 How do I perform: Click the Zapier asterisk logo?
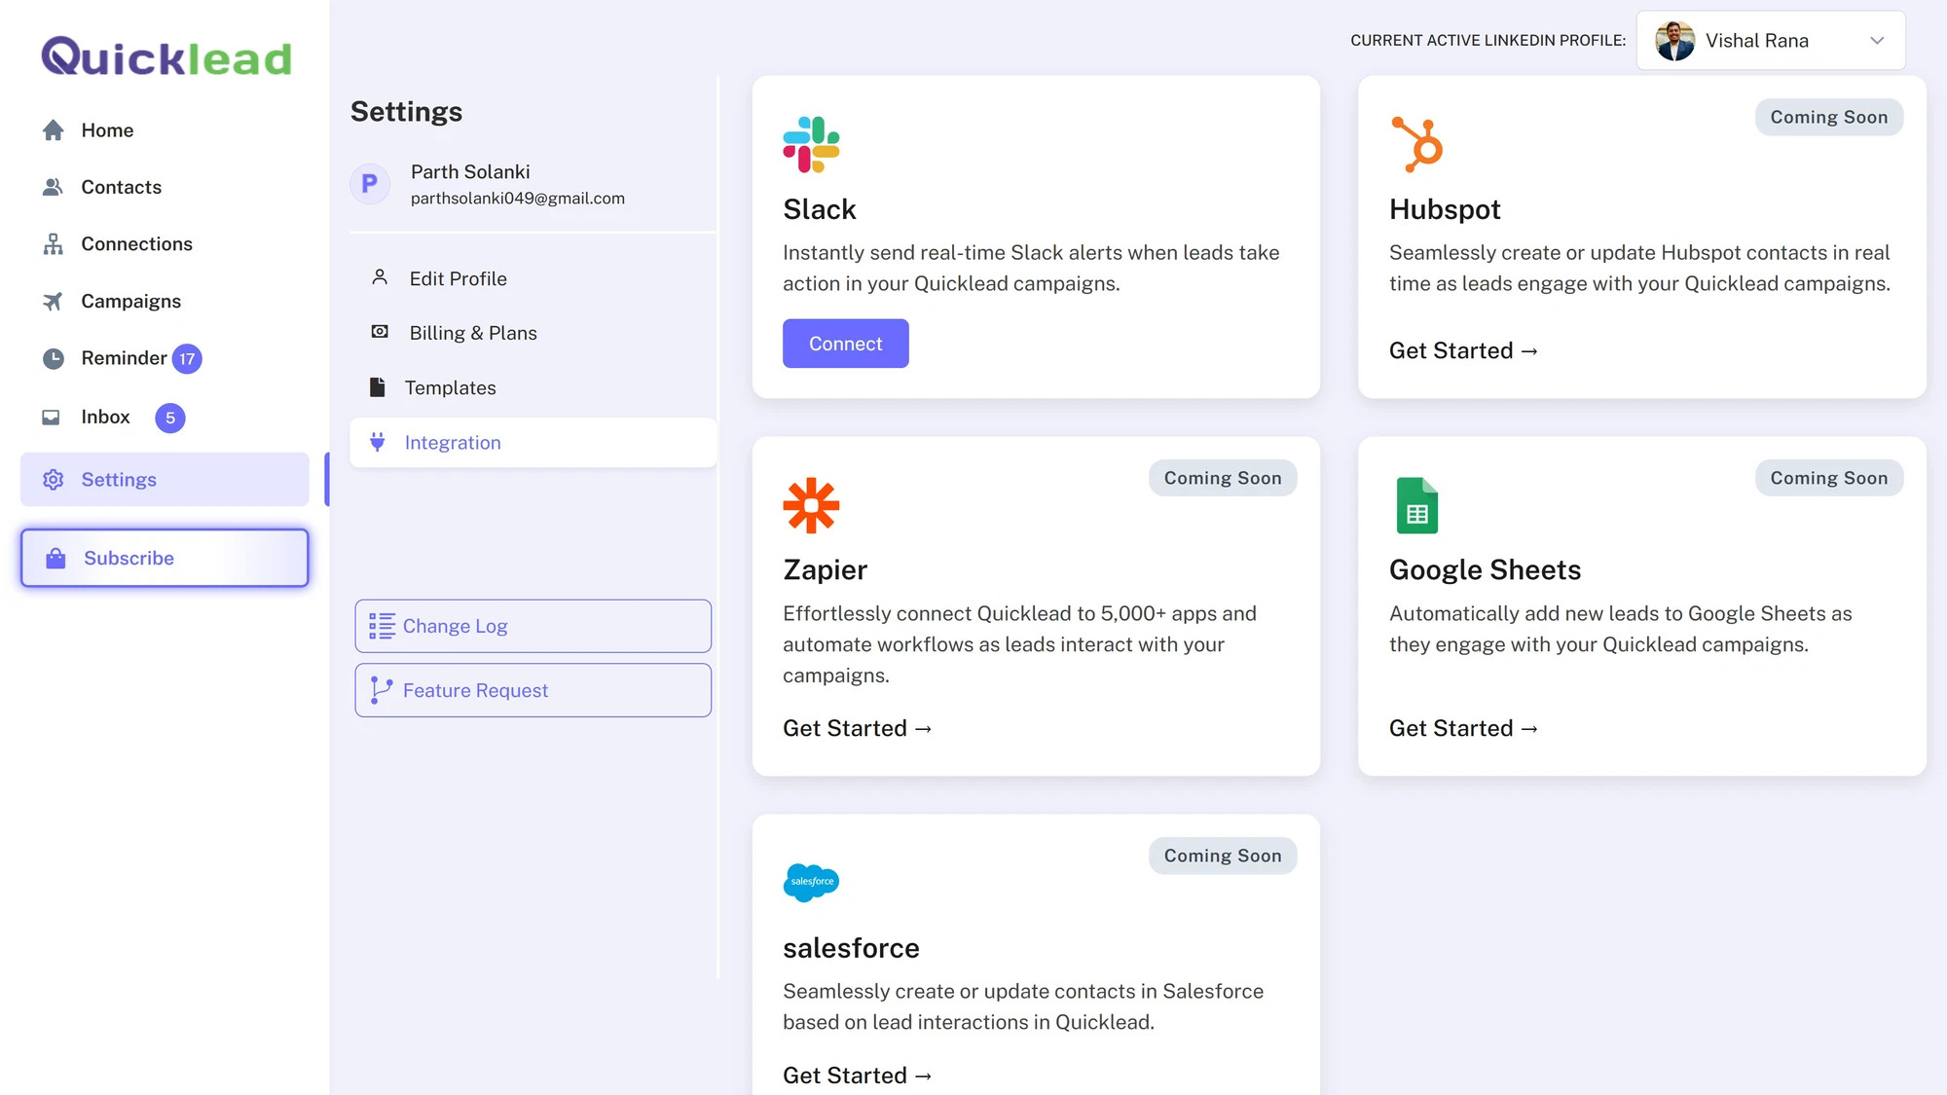(x=811, y=505)
